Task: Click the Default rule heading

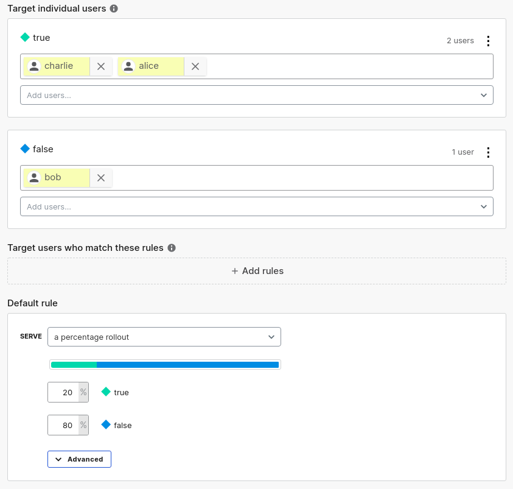Action: point(32,303)
